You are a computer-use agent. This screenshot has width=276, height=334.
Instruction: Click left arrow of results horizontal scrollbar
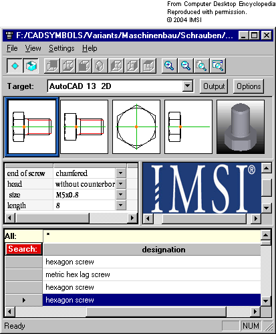coord(10,311)
